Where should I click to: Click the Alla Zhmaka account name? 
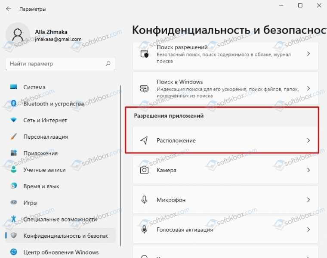51,32
